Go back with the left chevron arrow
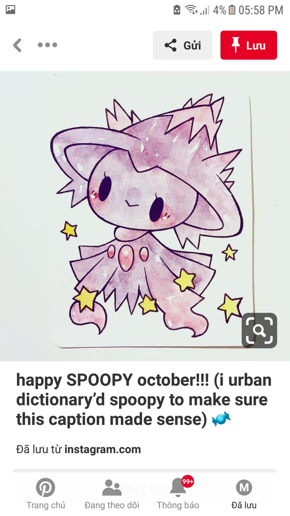 [x=17, y=45]
